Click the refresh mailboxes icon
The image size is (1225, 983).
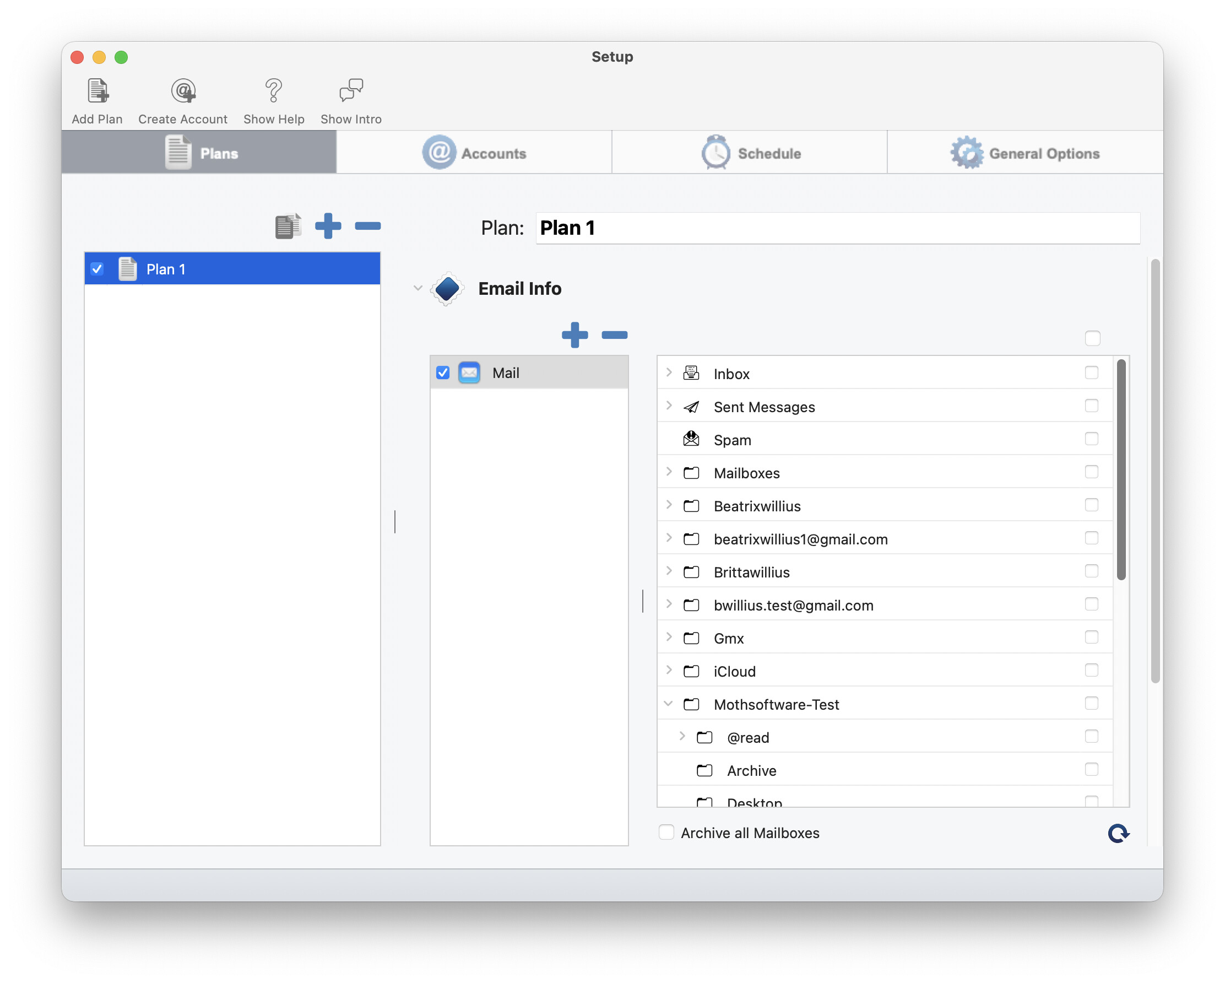click(x=1118, y=834)
